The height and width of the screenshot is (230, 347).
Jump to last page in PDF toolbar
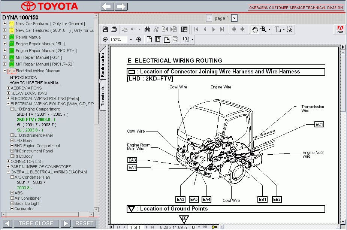click(x=222, y=29)
